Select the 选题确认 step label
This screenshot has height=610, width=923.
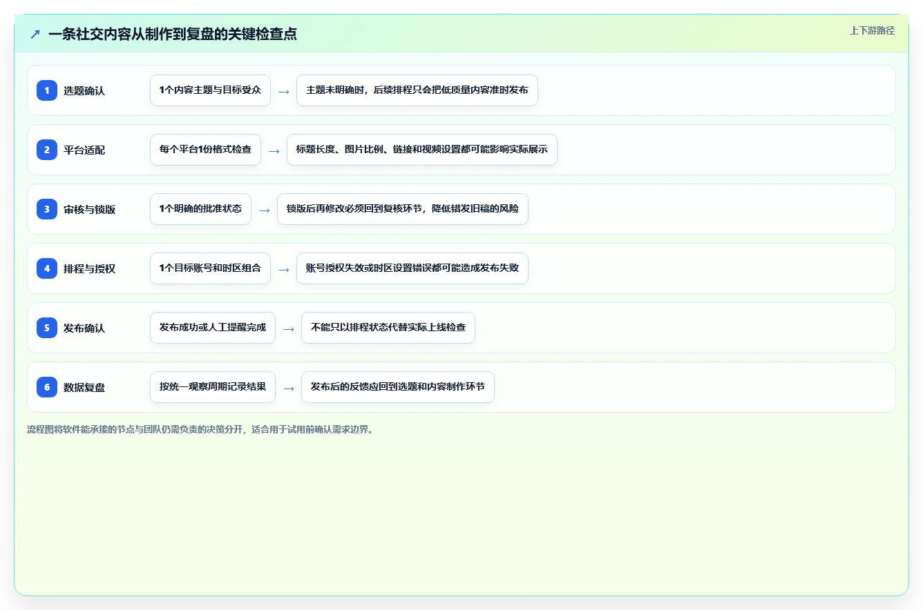pyautogui.click(x=84, y=90)
